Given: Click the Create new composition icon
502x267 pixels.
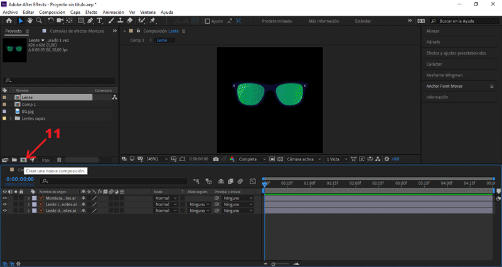Looking at the screenshot, I should tap(24, 160).
